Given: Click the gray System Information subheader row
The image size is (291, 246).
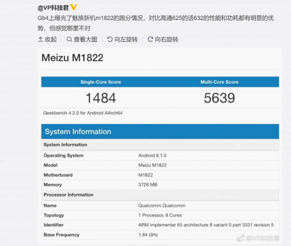Looking at the screenshot, I should (x=160, y=145).
